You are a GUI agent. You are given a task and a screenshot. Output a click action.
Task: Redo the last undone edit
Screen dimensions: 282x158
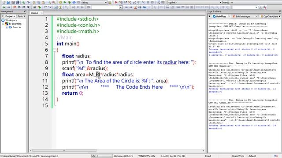tap(28, 3)
